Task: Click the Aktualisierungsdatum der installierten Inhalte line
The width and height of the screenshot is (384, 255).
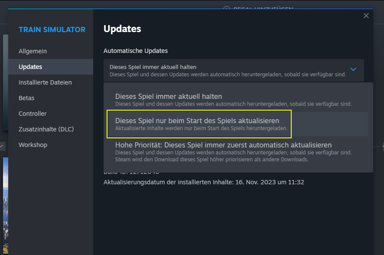Action: click(x=204, y=182)
